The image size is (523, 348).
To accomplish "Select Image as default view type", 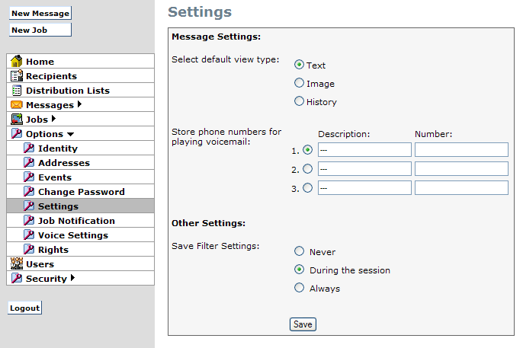I will coord(300,84).
